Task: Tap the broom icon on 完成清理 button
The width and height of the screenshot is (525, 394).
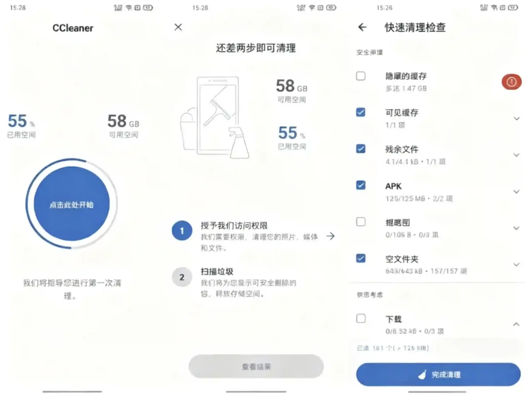Action: [423, 375]
